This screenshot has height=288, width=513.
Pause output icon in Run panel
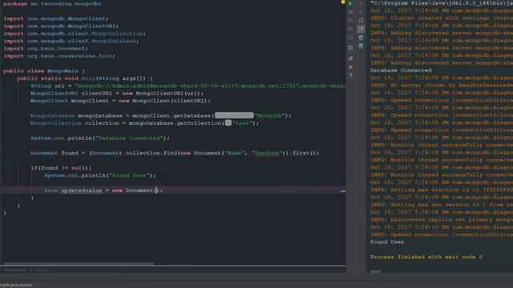click(x=350, y=21)
